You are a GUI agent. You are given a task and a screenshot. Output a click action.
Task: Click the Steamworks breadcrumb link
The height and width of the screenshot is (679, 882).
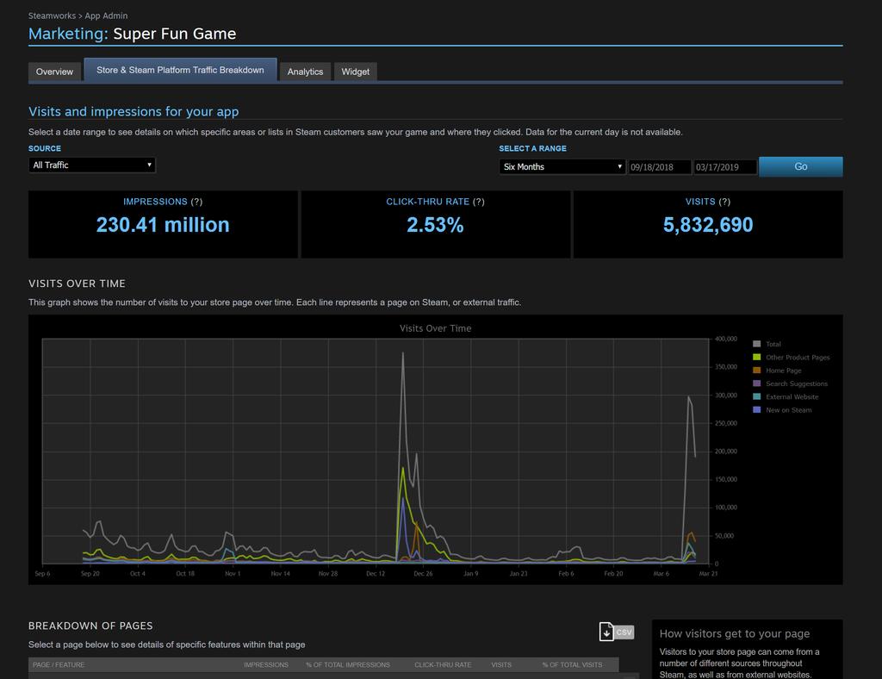[52, 16]
